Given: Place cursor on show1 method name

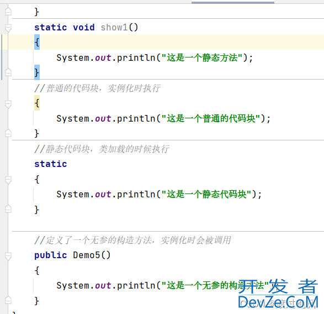Looking at the screenshot, I should 114,27.
